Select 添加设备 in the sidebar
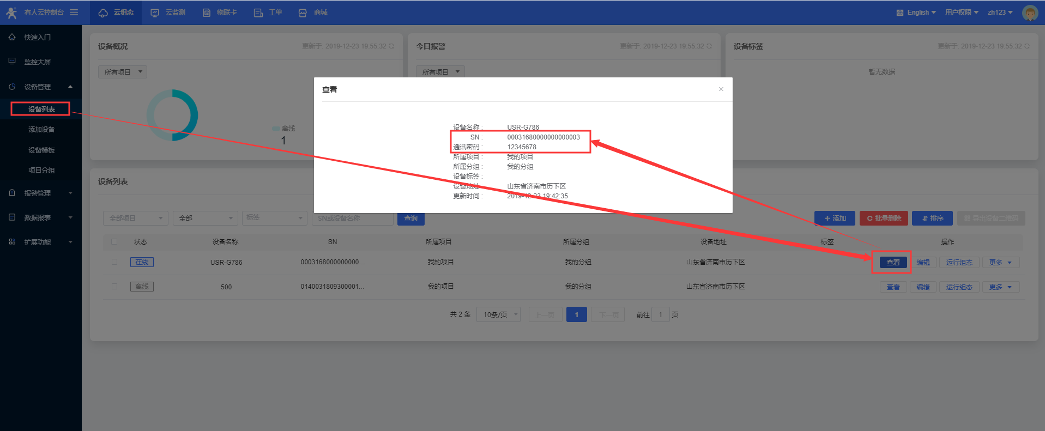 tap(41, 130)
